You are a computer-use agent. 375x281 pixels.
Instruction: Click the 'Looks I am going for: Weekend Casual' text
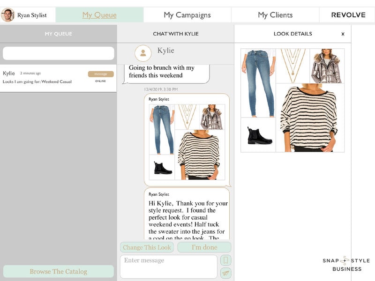click(x=37, y=81)
